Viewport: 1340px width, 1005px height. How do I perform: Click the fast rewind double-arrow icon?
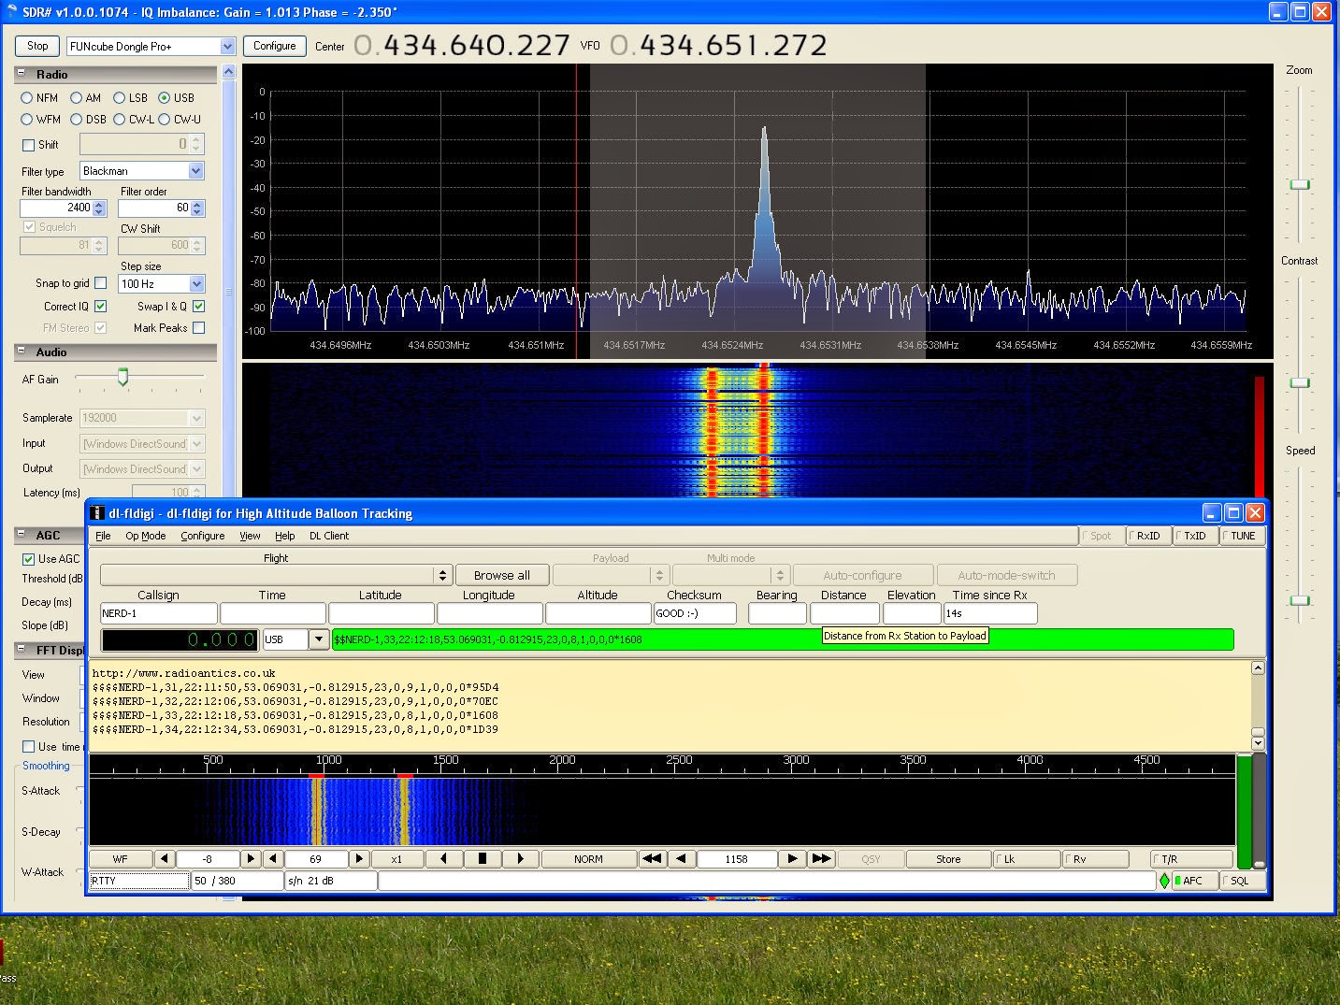click(x=652, y=858)
